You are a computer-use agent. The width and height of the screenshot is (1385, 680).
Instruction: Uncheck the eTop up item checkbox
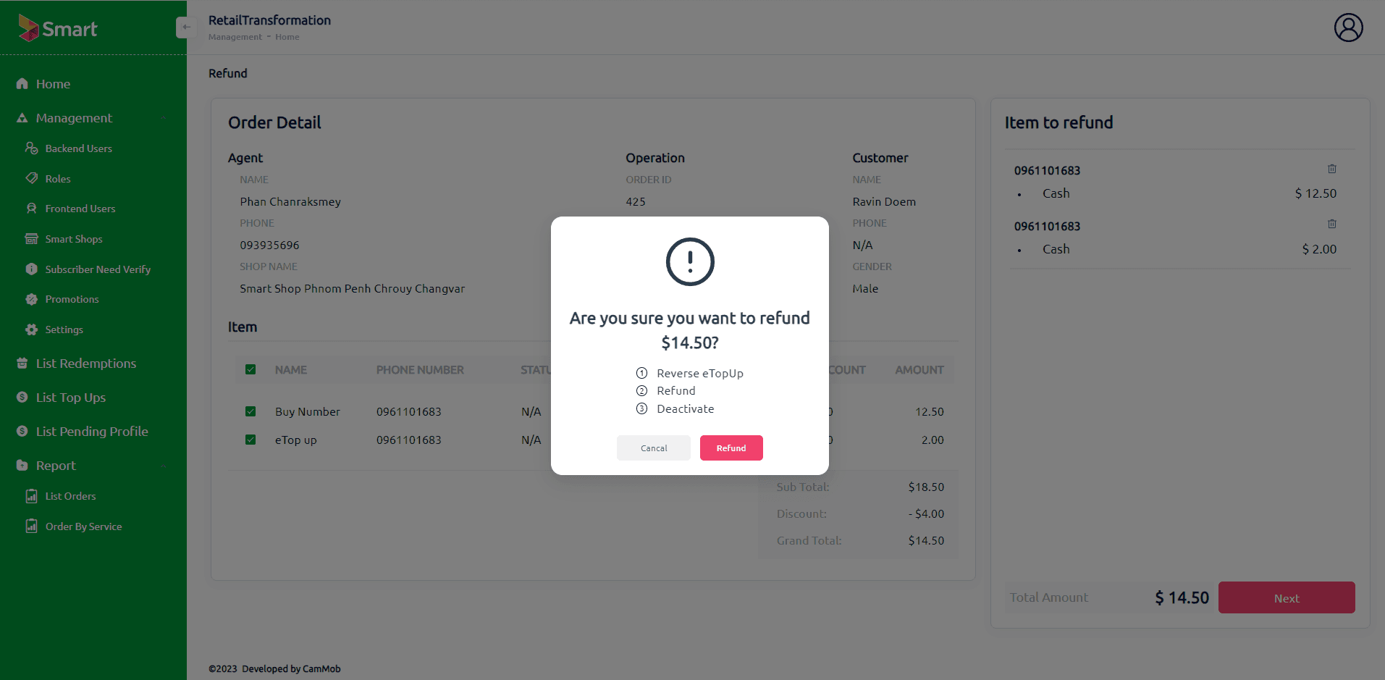pos(251,440)
